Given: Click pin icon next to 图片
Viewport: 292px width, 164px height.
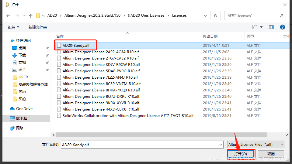Looking at the screenshot, I should click(47, 70).
